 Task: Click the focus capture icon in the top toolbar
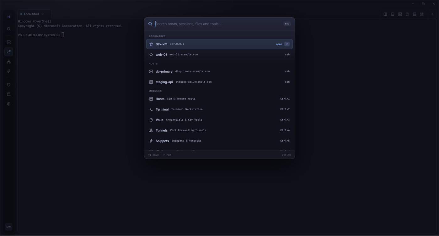coord(400,14)
